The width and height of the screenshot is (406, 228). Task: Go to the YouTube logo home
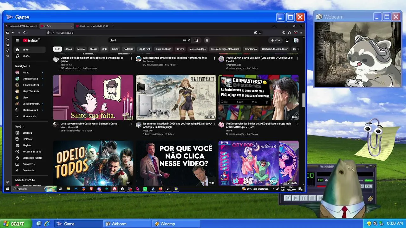30,40
